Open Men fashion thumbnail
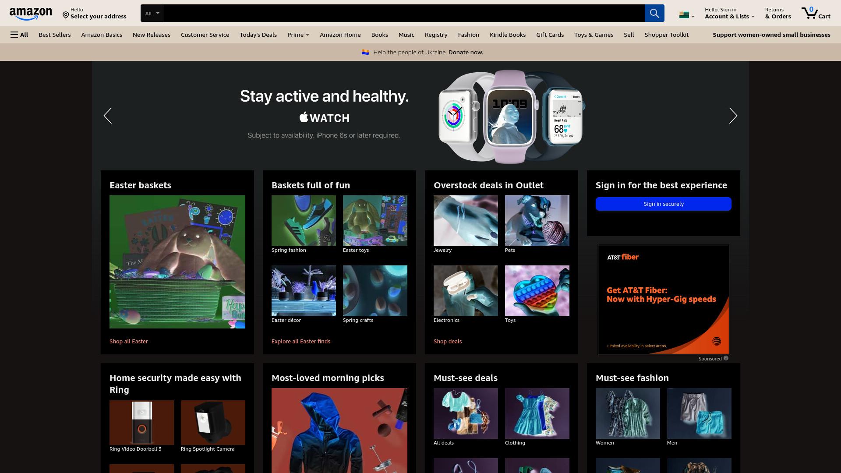 coord(699,413)
